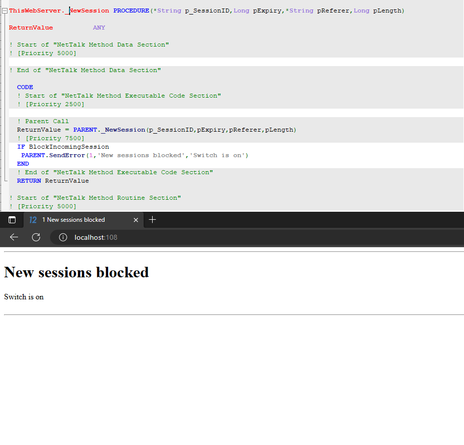Viewport: 464px width, 445px height.
Task: Focus the localhost:108 address bar
Action: pyautogui.click(x=200, y=237)
